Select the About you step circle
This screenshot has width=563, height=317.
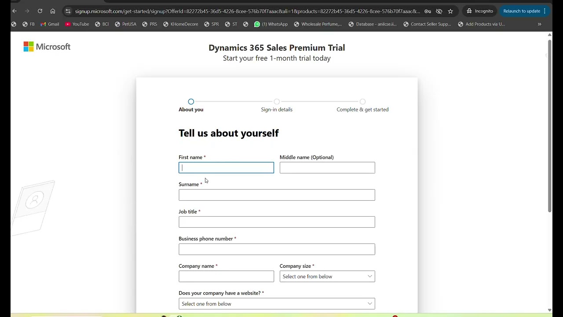click(x=191, y=102)
